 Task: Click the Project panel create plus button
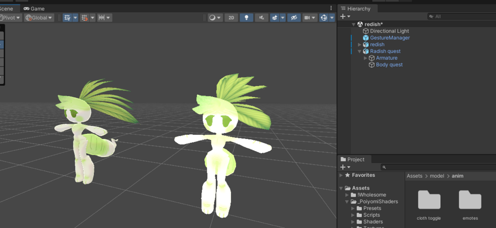pyautogui.click(x=345, y=167)
